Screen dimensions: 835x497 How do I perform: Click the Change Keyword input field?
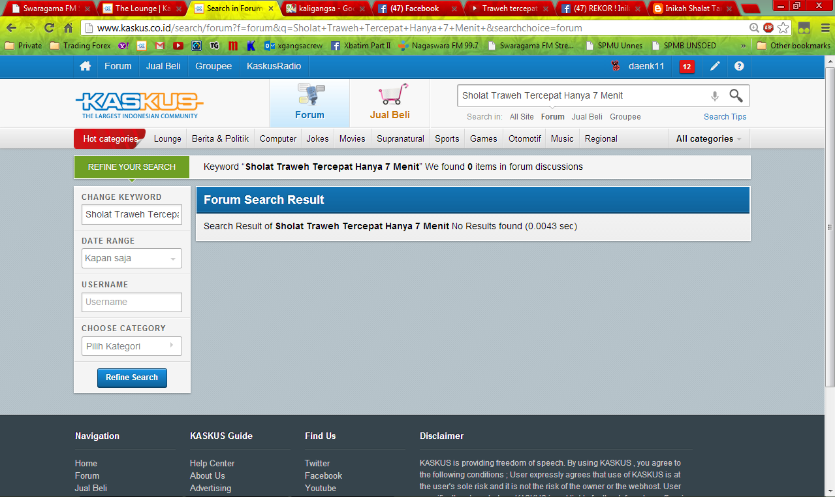(132, 215)
